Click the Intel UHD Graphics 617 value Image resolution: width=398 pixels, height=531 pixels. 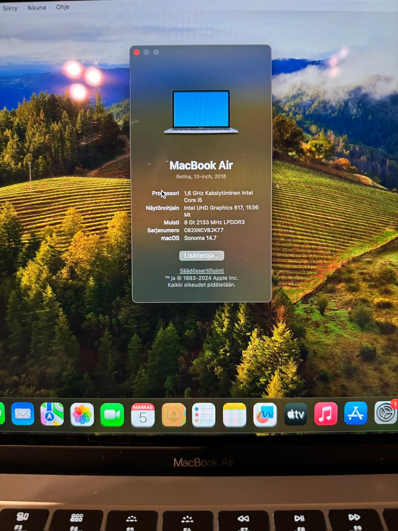[x=221, y=211]
